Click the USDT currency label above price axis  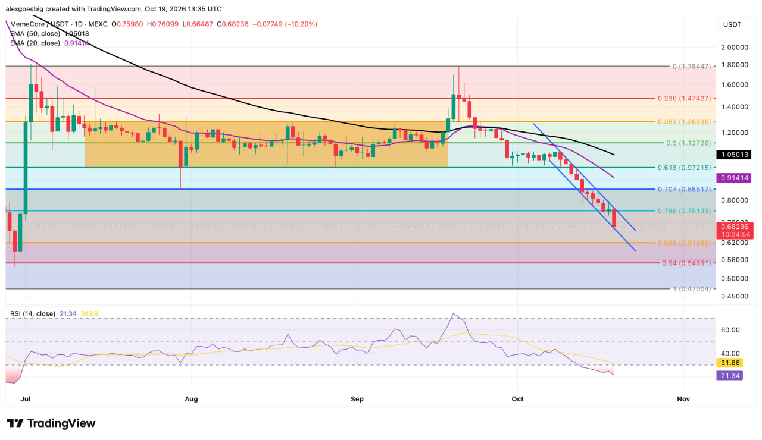tap(732, 24)
